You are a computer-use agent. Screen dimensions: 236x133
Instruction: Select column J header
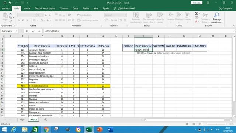[143, 36]
